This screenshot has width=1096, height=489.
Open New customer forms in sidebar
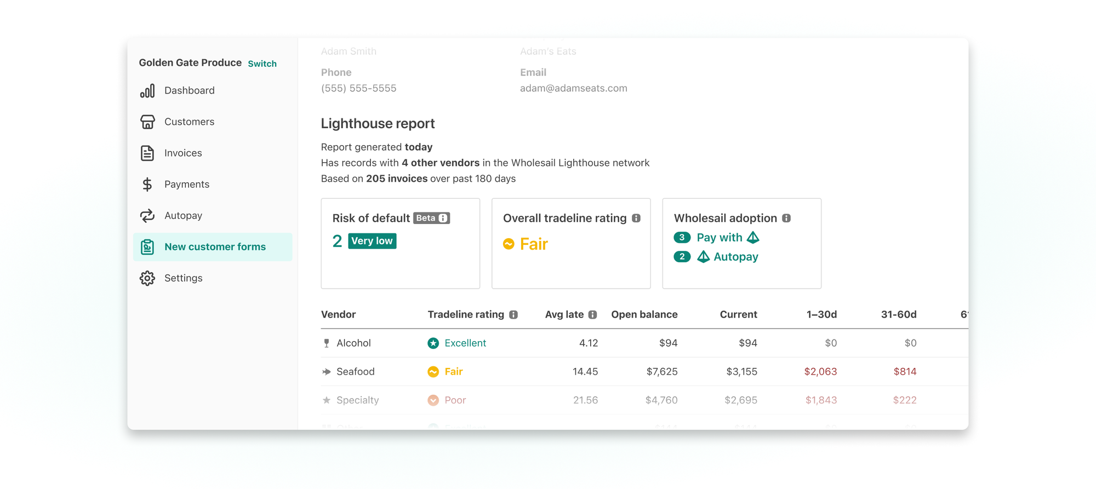[214, 247]
